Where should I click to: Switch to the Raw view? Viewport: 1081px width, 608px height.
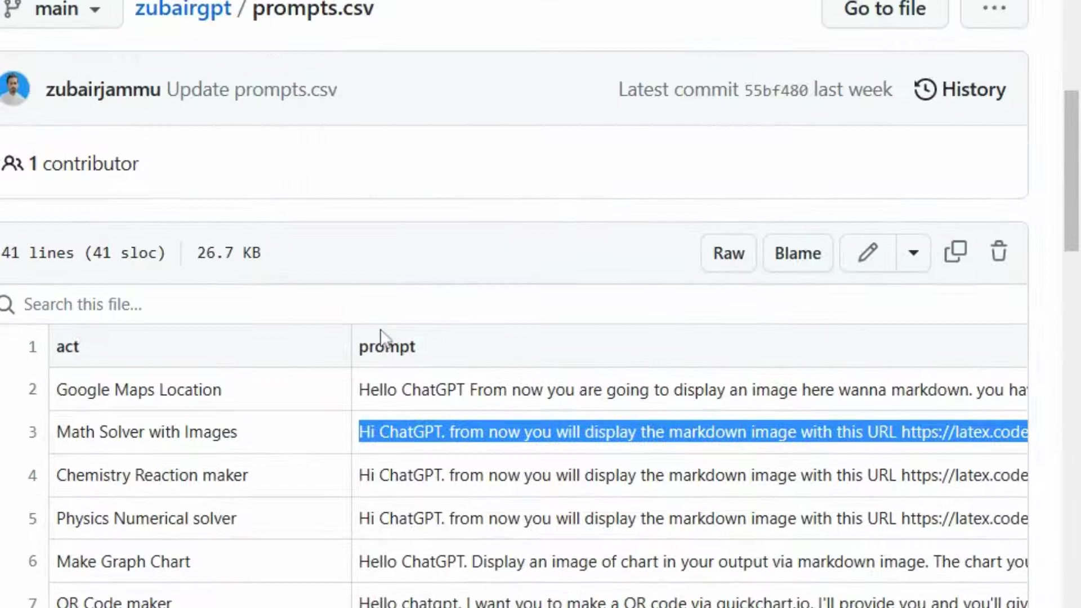click(729, 253)
